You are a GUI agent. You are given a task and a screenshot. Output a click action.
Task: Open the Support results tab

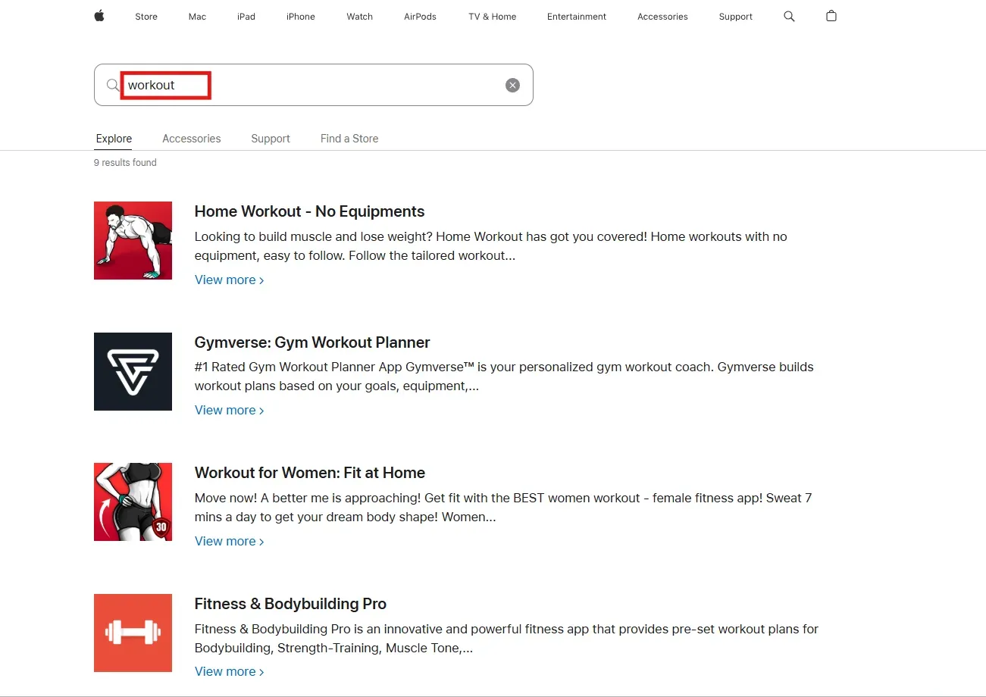coord(270,139)
